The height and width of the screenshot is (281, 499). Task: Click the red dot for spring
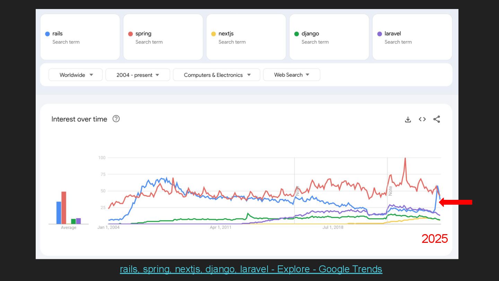click(x=131, y=34)
